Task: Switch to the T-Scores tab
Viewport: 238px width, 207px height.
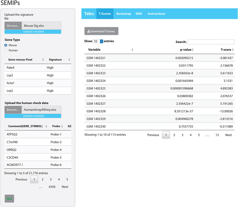Action: (105, 14)
